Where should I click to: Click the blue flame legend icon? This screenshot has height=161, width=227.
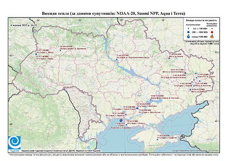189,36
